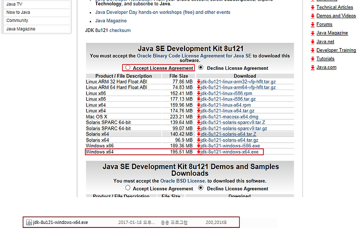
Task: Click download arrow icon for linux-x64.rpm
Action: 199,105
